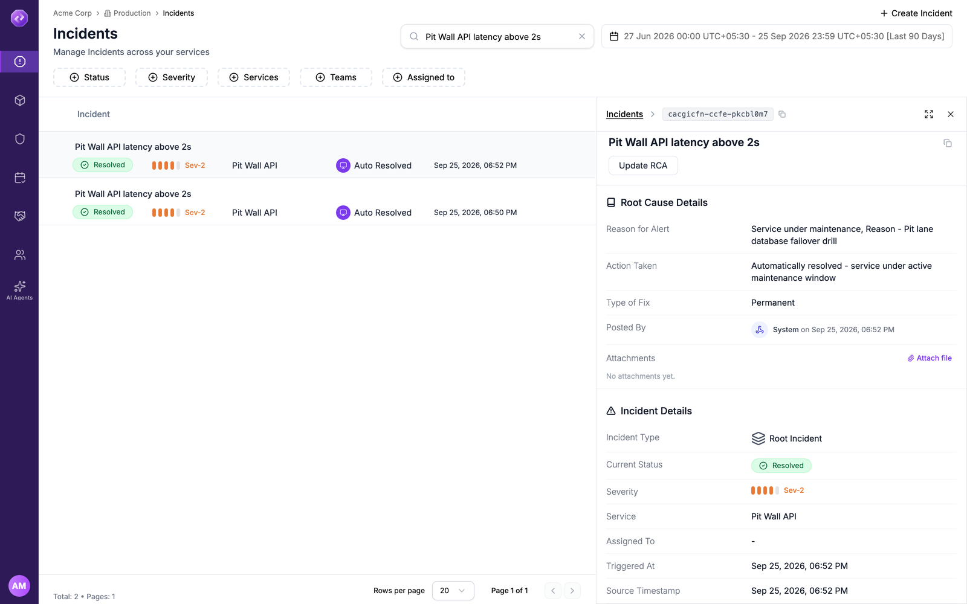Copy the incident ID cacgicfn-ccfe-pkcbl0m7
967x604 pixels.
coord(782,114)
